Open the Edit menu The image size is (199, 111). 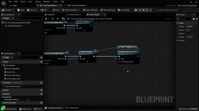click(x=16, y=2)
